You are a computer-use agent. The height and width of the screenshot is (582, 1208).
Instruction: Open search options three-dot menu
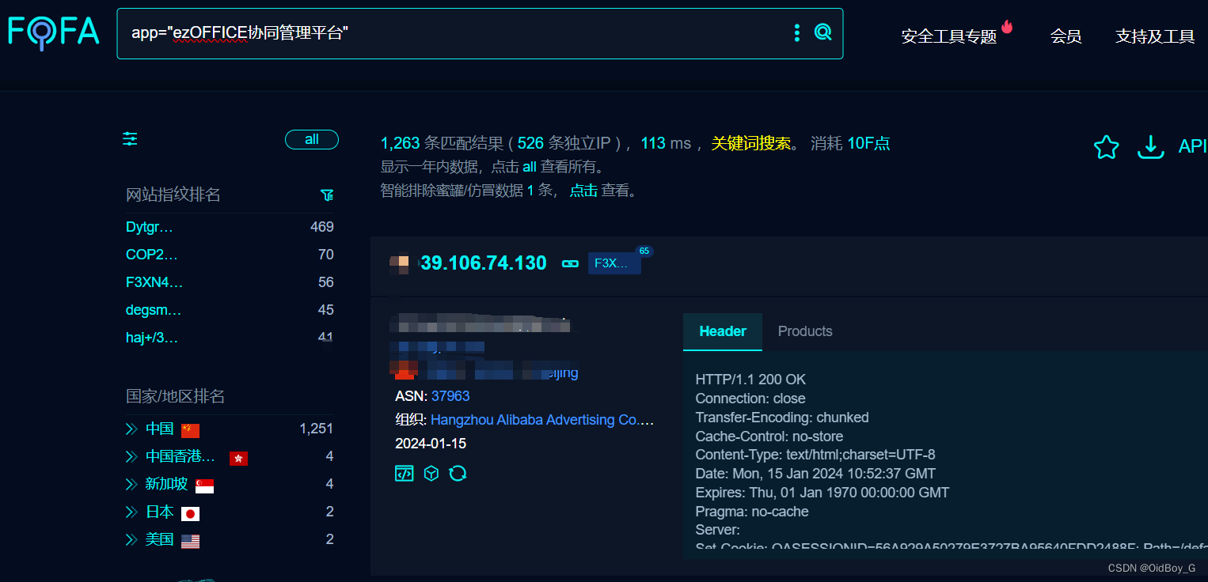click(797, 32)
